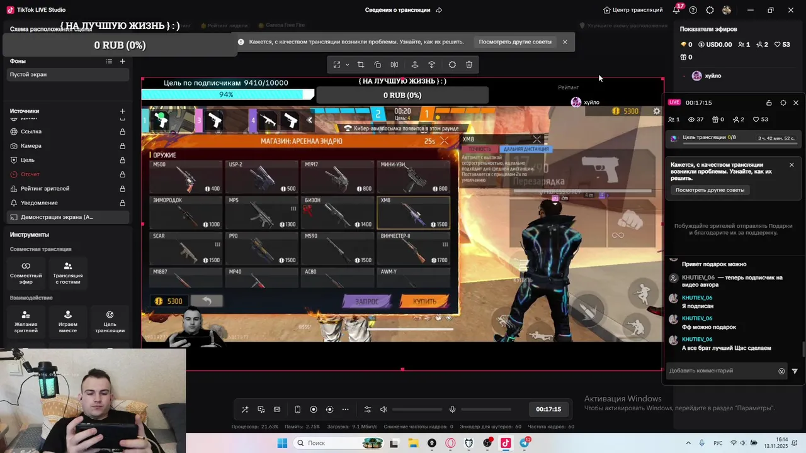Open the emoji picker in the comment box

point(782,371)
